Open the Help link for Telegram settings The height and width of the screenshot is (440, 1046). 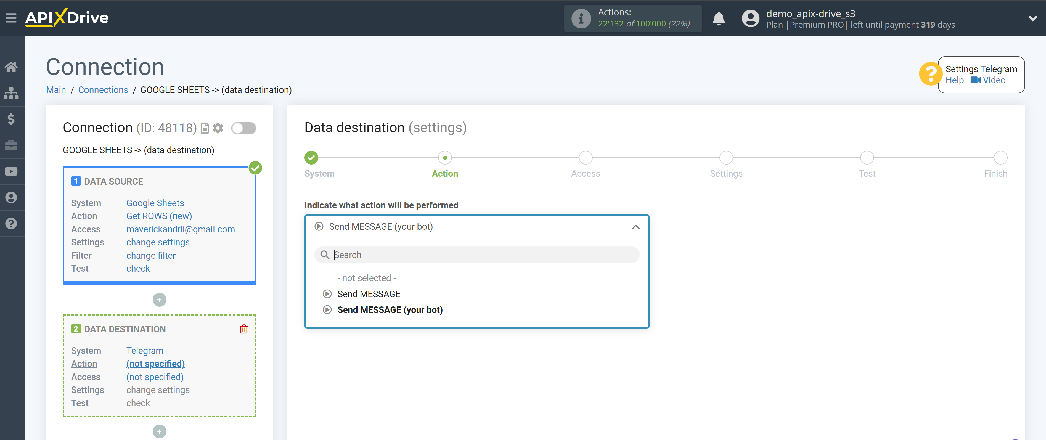tap(954, 80)
